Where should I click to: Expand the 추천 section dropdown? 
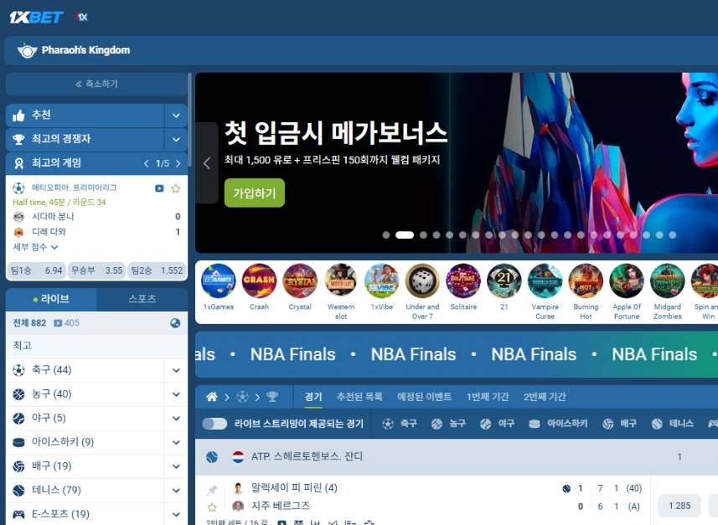(176, 116)
